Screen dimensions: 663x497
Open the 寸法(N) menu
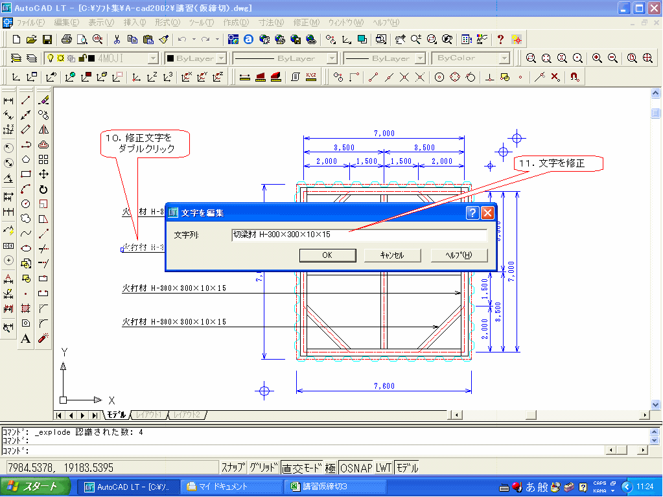pyautogui.click(x=271, y=23)
